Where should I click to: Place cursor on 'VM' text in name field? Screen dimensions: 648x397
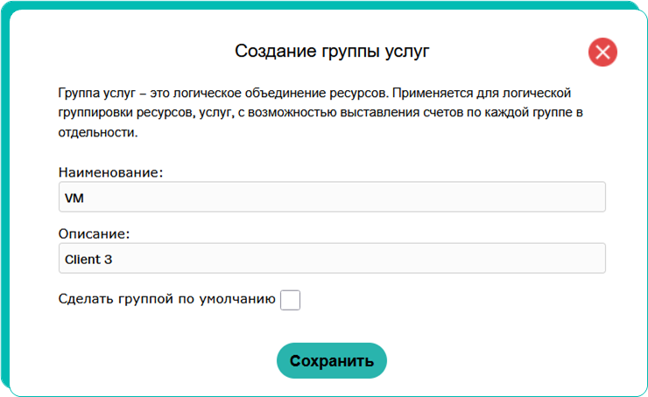[74, 198]
